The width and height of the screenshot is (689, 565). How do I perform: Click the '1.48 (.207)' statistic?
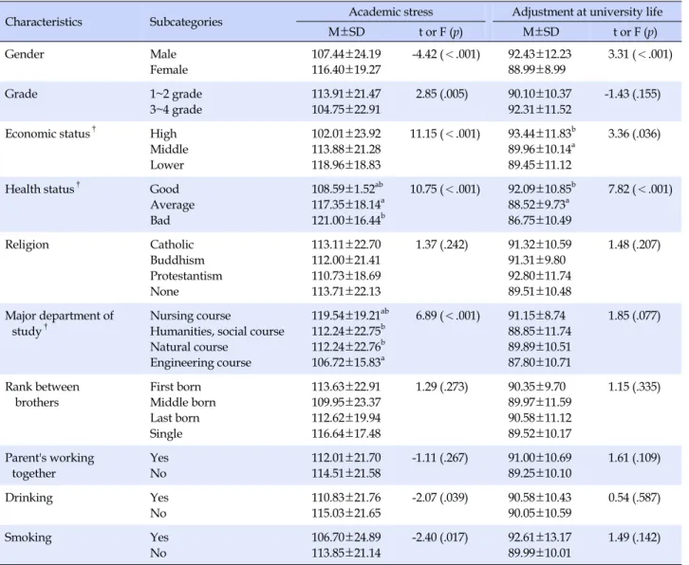(634, 245)
